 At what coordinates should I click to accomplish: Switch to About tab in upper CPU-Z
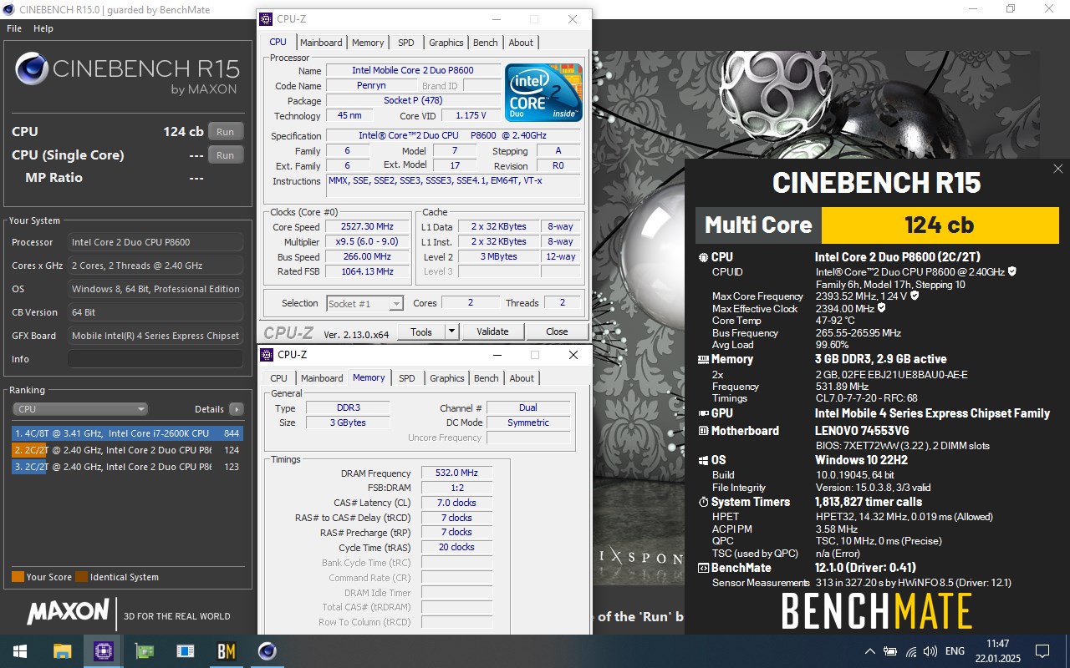pyautogui.click(x=521, y=43)
